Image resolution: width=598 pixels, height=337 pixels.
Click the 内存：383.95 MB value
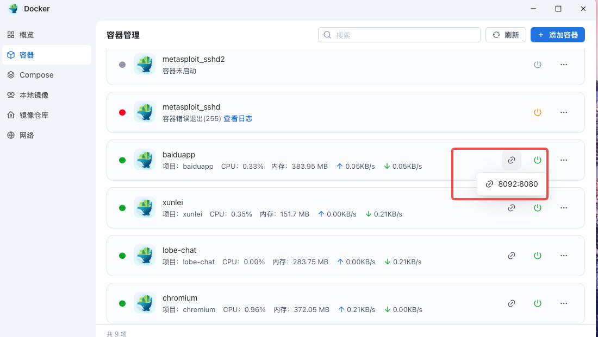300,167
